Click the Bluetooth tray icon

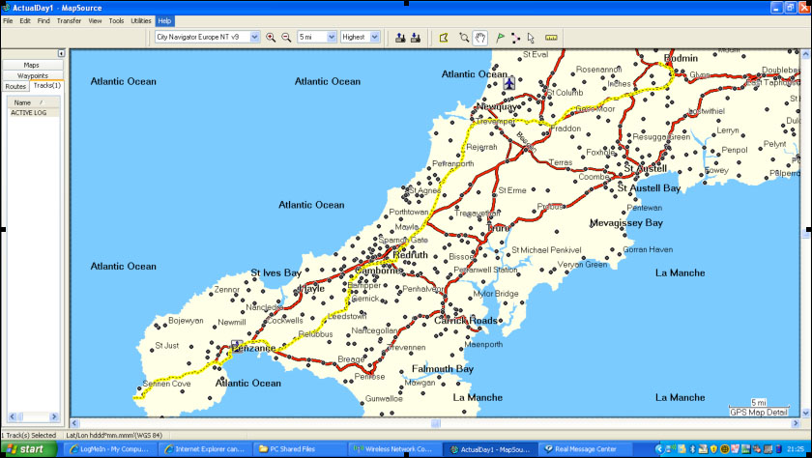click(x=693, y=449)
